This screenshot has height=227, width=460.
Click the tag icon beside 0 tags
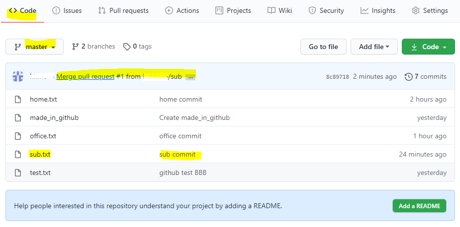pyautogui.click(x=127, y=47)
